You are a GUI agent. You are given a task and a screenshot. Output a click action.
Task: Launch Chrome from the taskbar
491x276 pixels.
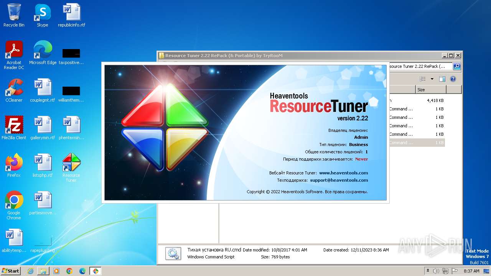pos(69,271)
